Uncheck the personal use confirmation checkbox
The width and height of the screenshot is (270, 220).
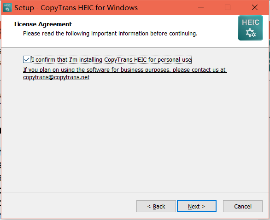pos(27,59)
